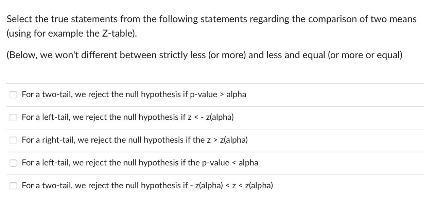Screen dimensions: 435x208
Task: Select the left-tail z < -z(alpha) statement
Action: (x=13, y=117)
